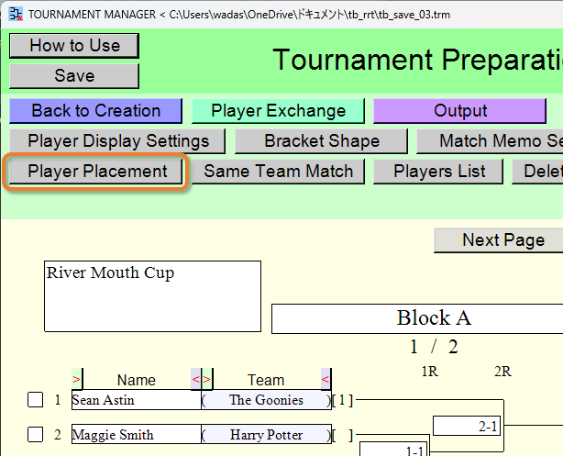This screenshot has width=563, height=456.
Task: Click the Team column header
Action: [266, 380]
